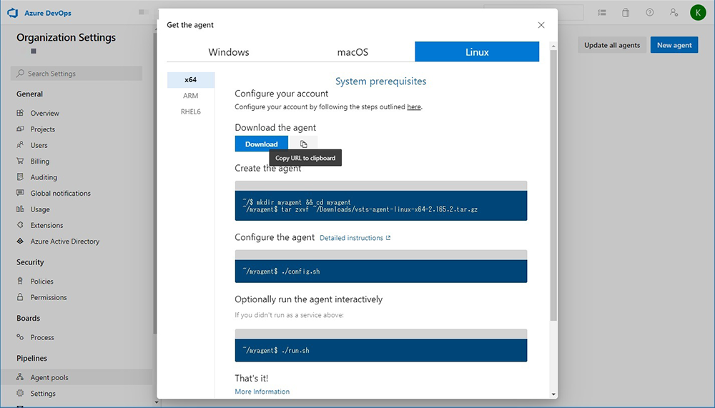Open Policies under Security
Image resolution: width=715 pixels, height=408 pixels.
[x=42, y=282]
